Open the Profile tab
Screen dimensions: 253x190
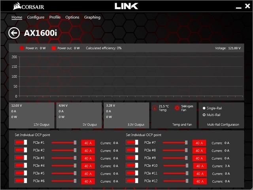pyautogui.click(x=55, y=17)
